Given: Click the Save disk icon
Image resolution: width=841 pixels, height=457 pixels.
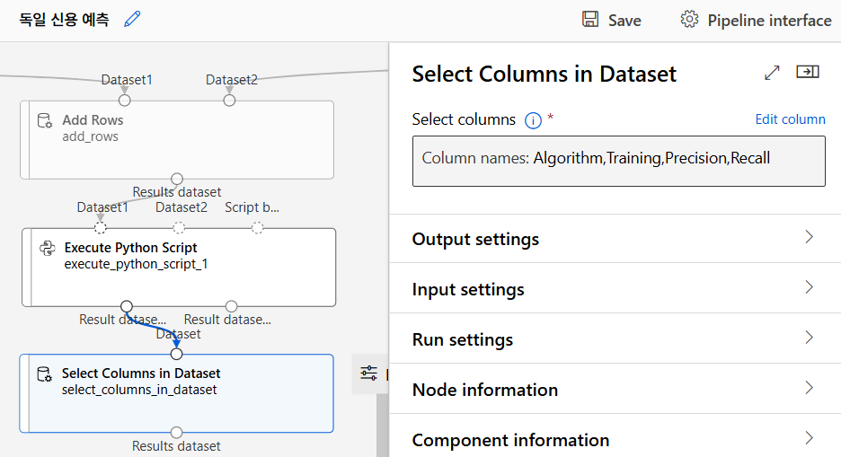Looking at the screenshot, I should (590, 19).
